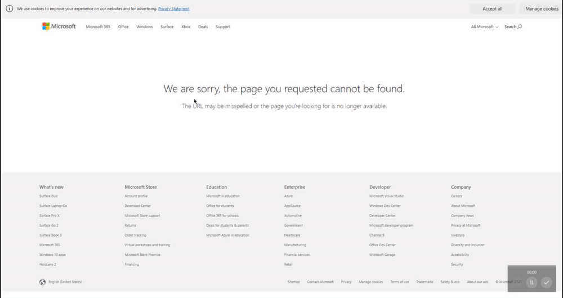Open Microsoft Visual Studio link
Screen dimensions: 563x298
coord(386,196)
